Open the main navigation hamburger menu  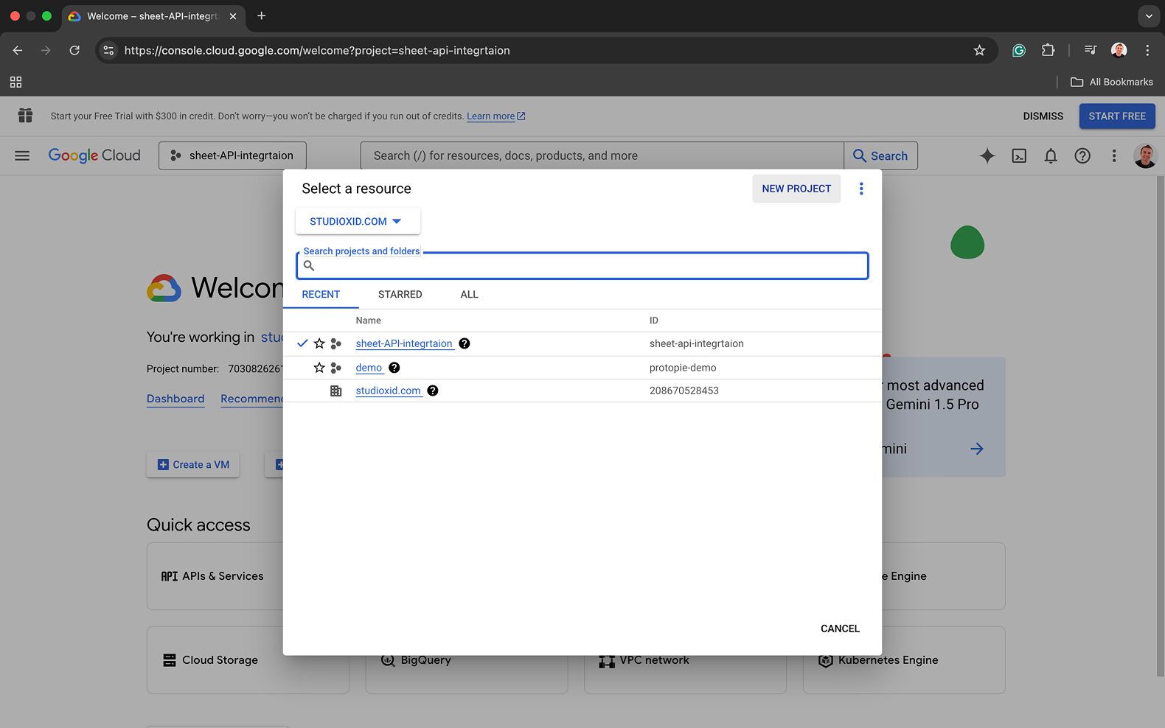coord(22,155)
